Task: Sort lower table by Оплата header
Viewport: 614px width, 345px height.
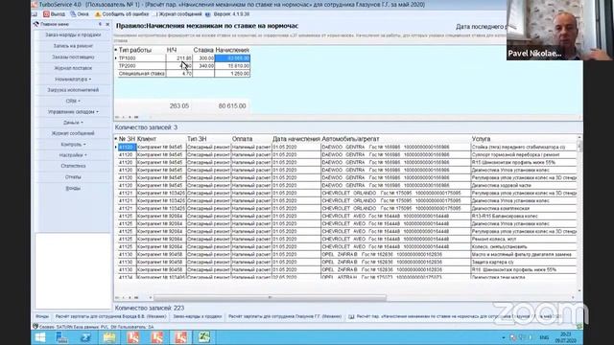Action: pyautogui.click(x=242, y=139)
